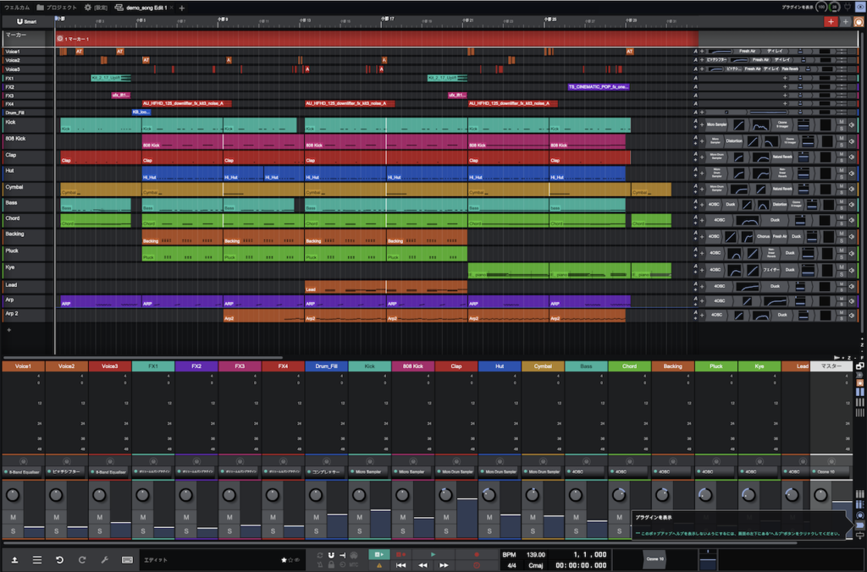The height and width of the screenshot is (572, 867).
Task: Click the play button in transport bar
Action: (433, 554)
